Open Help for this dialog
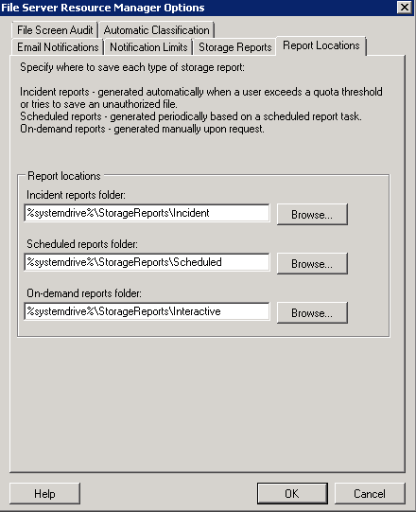The height and width of the screenshot is (512, 416). [x=44, y=493]
